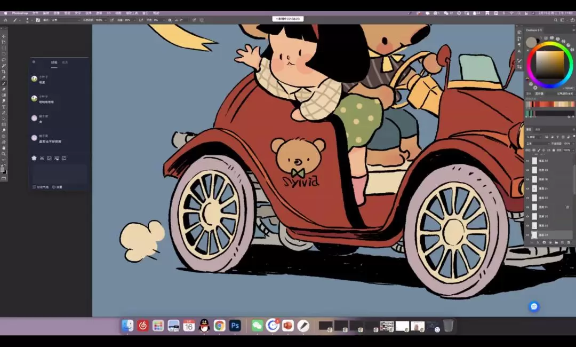Select the Hand tool
Screen dimensions: 576x347
4,148
